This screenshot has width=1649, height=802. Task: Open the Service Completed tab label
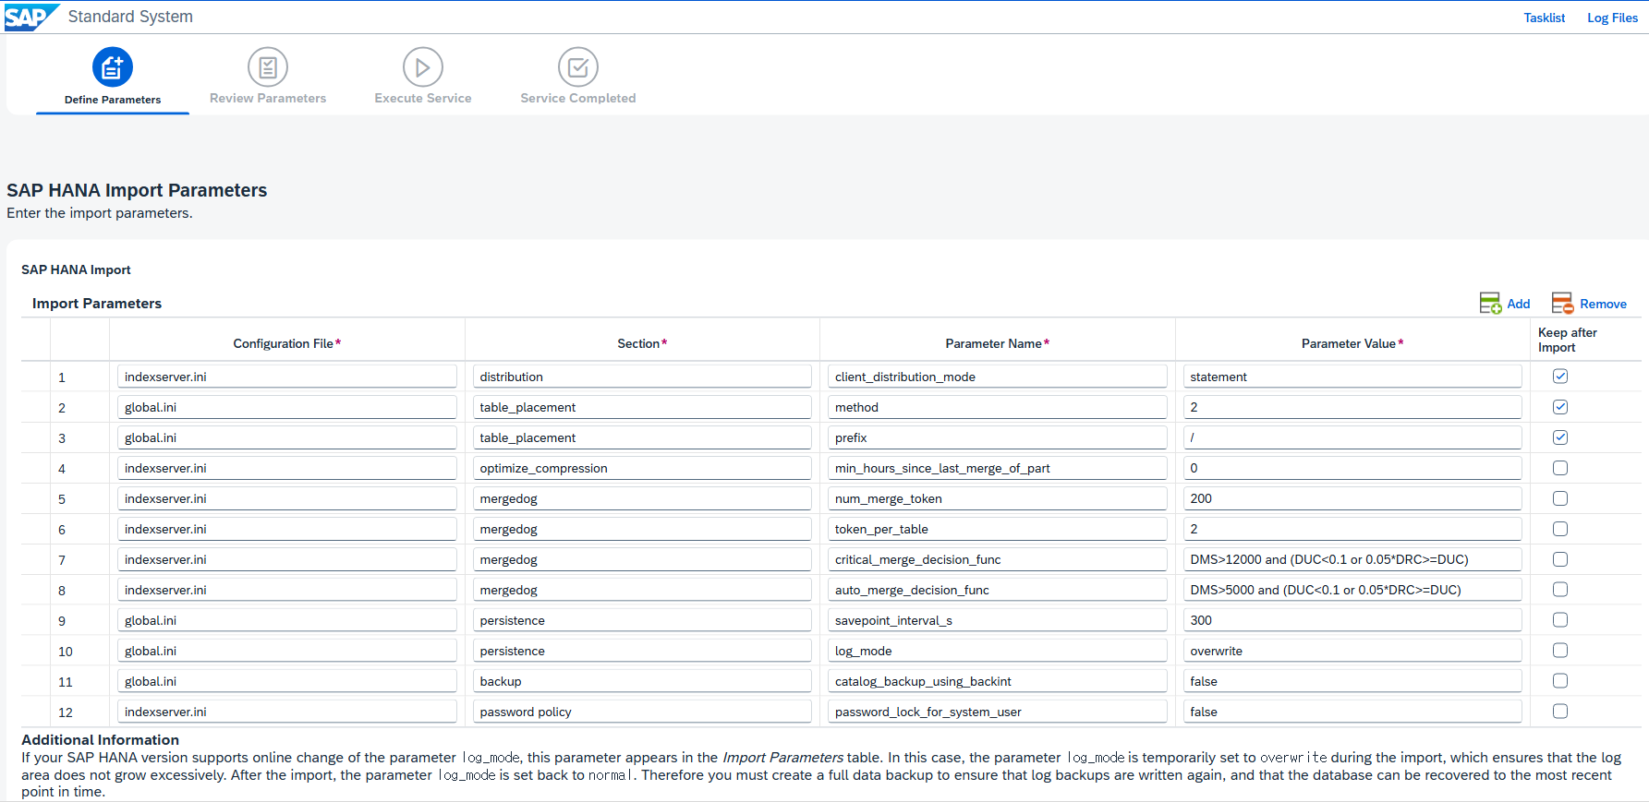click(x=578, y=98)
